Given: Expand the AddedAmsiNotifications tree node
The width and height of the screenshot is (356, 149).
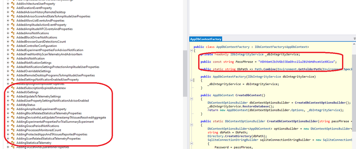Looking at the screenshot, I should (x=8, y=33).
